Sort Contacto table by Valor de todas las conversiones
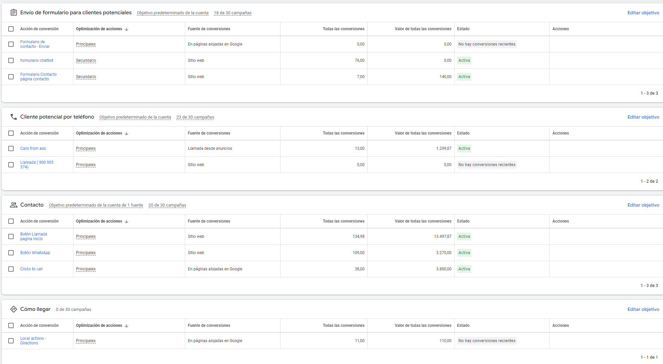 [423, 221]
